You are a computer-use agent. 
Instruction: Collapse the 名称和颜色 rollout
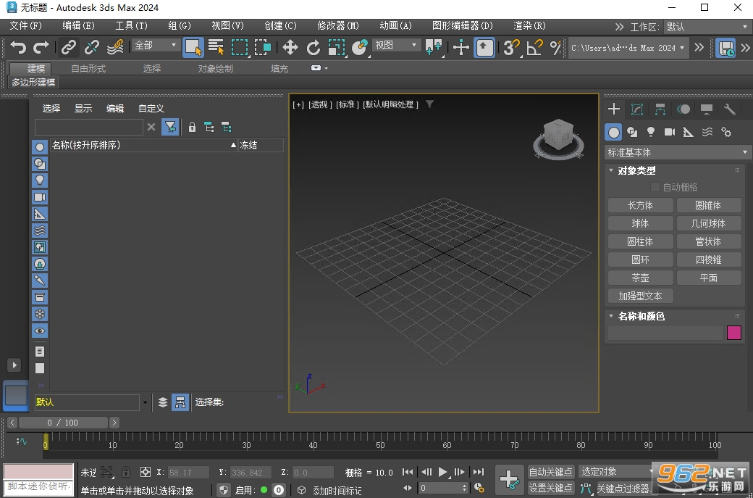point(611,316)
